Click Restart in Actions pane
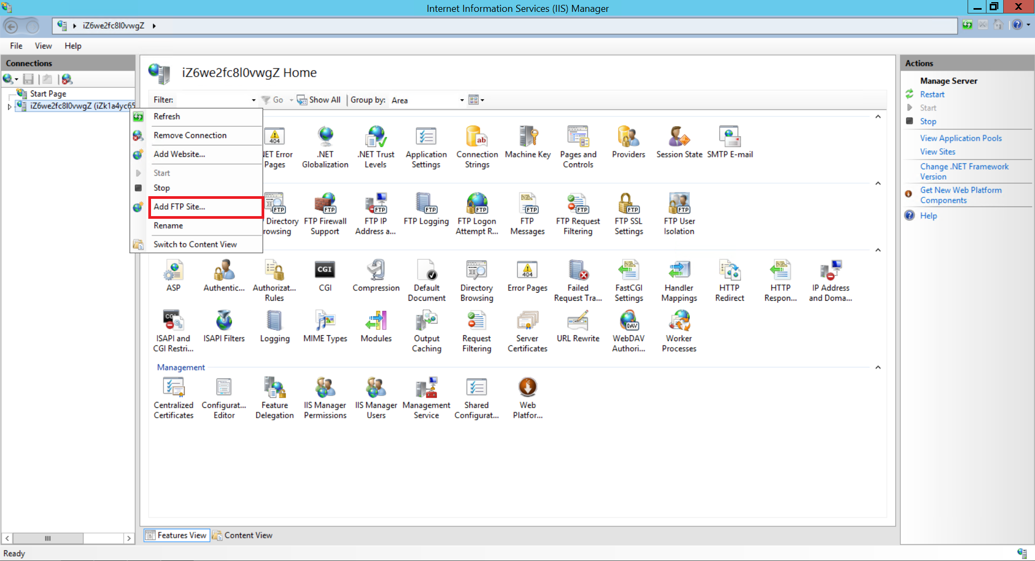The width and height of the screenshot is (1035, 561). point(932,94)
